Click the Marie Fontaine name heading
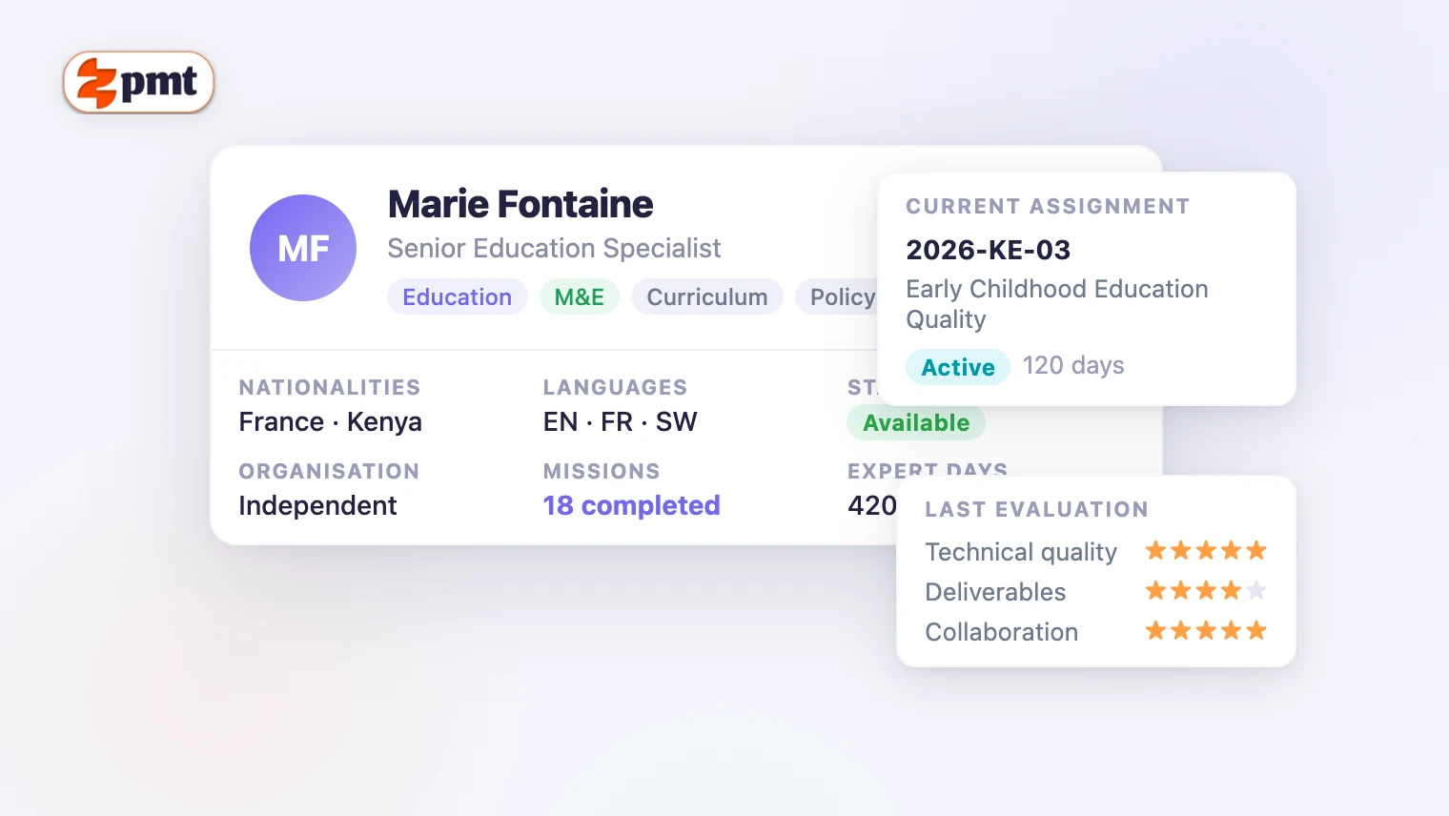The height and width of the screenshot is (816, 1449). [x=520, y=204]
